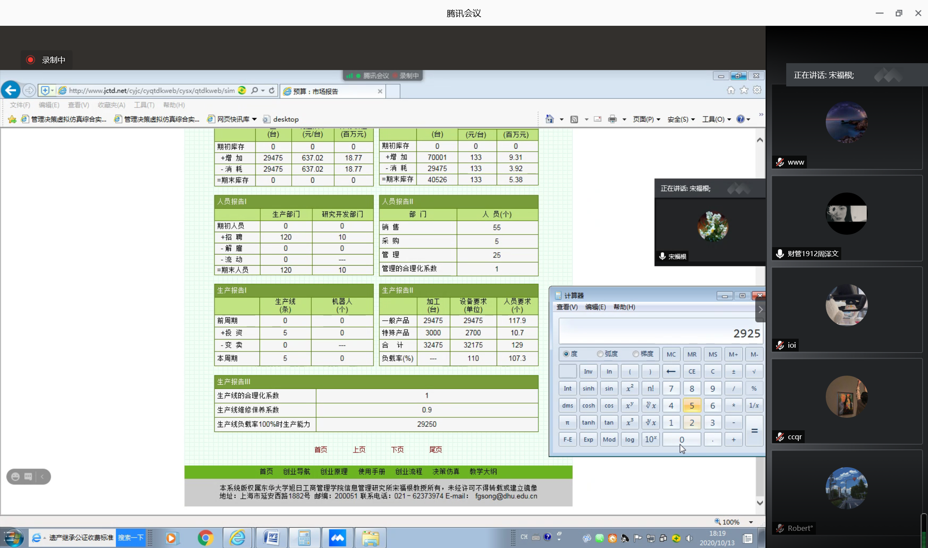Viewport: 928px width, 548px height.
Task: Open Chrome from the taskbar
Action: (x=205, y=538)
